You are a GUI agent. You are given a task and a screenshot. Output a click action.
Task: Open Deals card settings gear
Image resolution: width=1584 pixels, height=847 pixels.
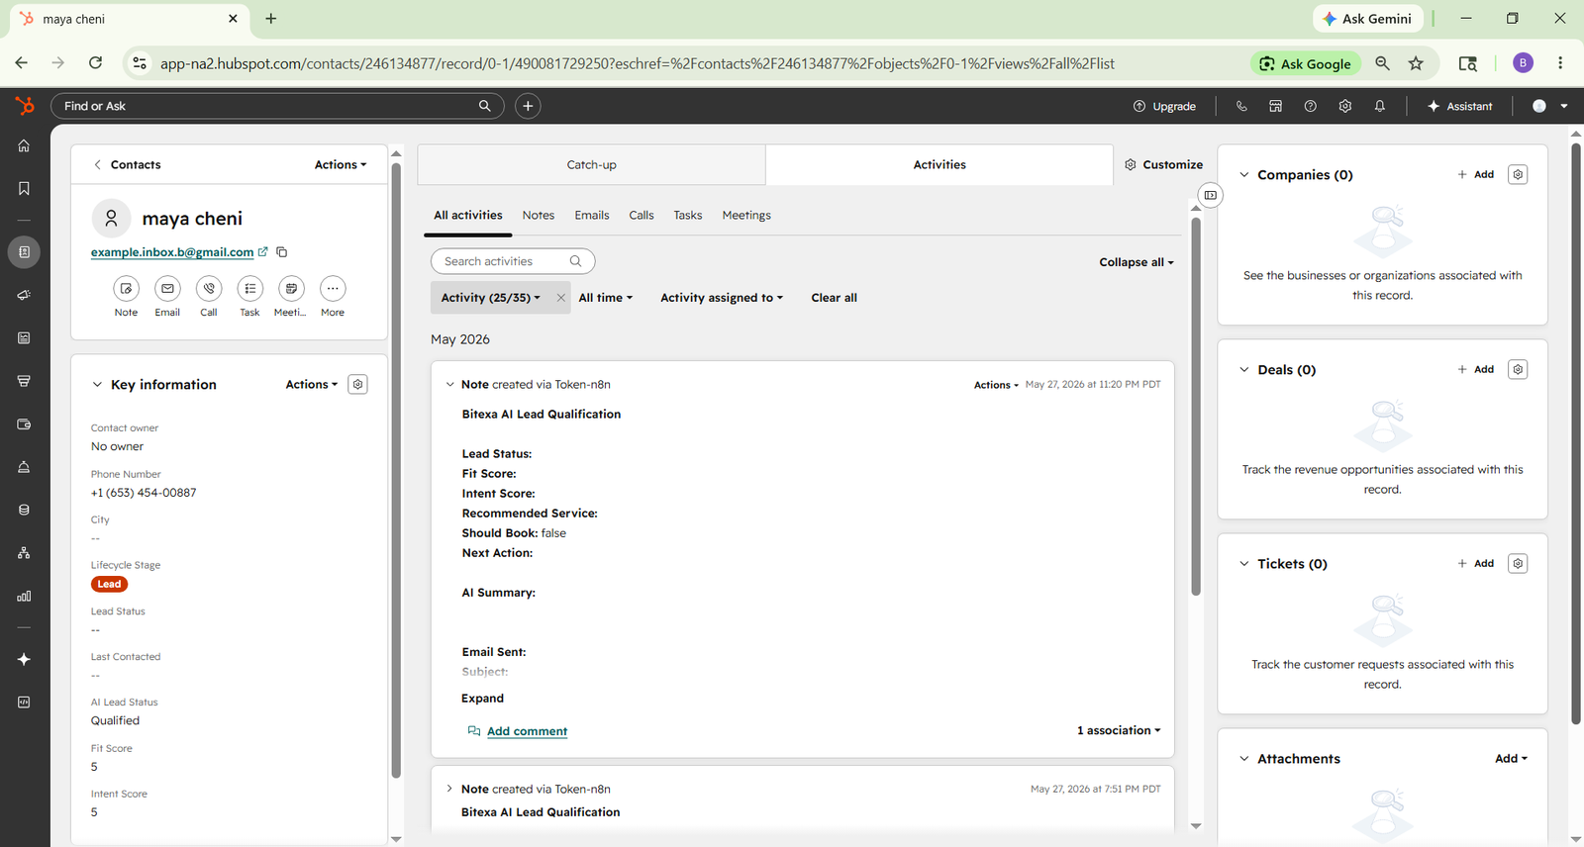pyautogui.click(x=1518, y=369)
